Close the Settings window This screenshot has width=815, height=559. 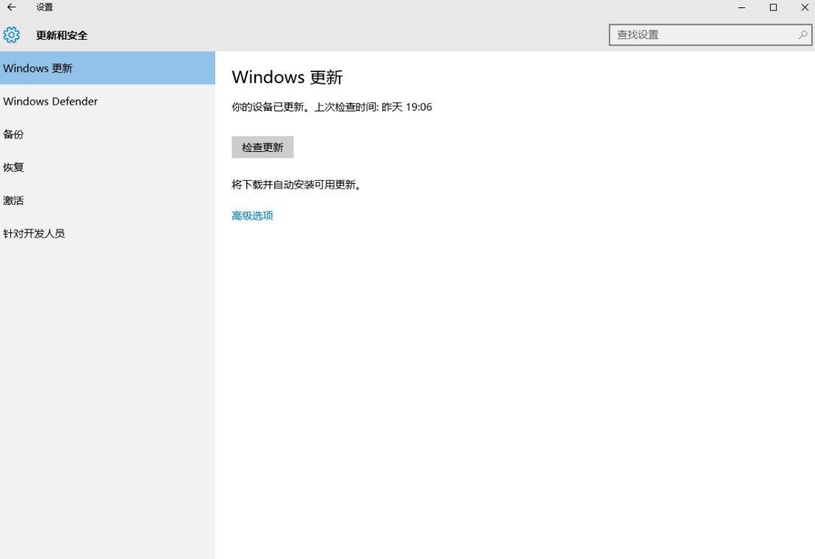804,7
